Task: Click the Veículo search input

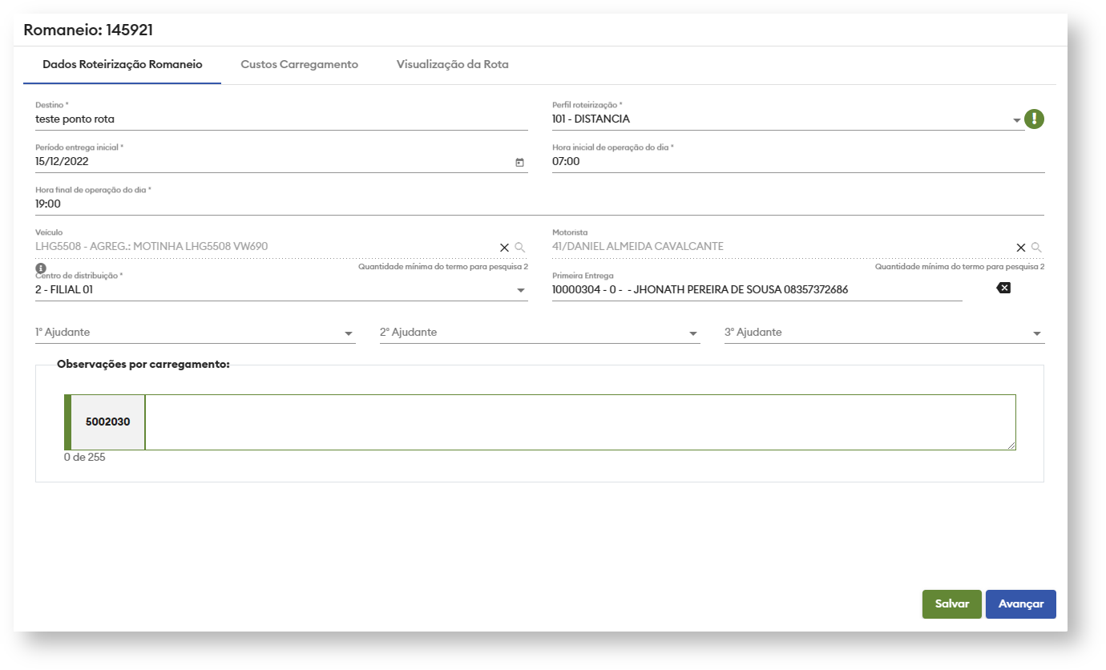Action: [265, 247]
